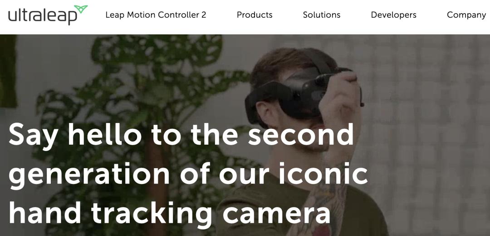The image size is (490, 236).
Task: Click the word "iconic" in the headline
Action: point(323,174)
